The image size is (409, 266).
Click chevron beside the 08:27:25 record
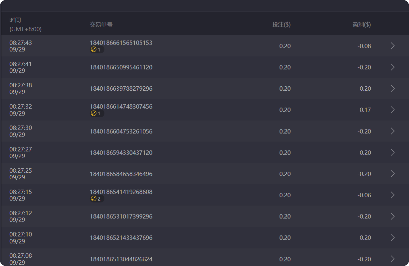[x=393, y=174]
